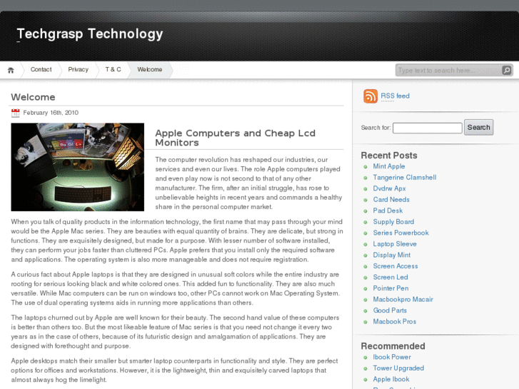The height and width of the screenshot is (389, 519).
Task: Click the sidebar Search button
Action: tap(478, 128)
